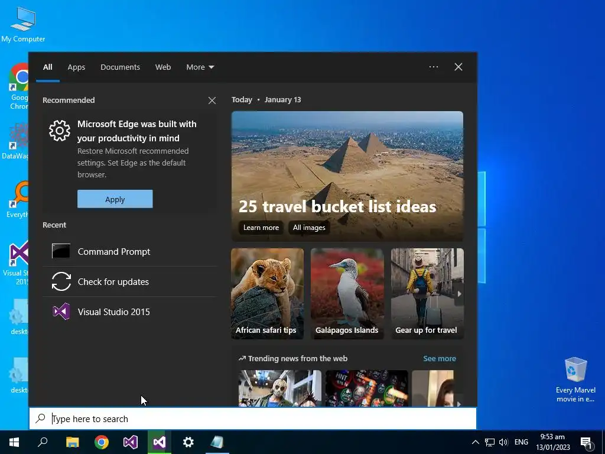Launch Google Chrome from the taskbar
Image resolution: width=605 pixels, height=454 pixels.
coord(102,442)
